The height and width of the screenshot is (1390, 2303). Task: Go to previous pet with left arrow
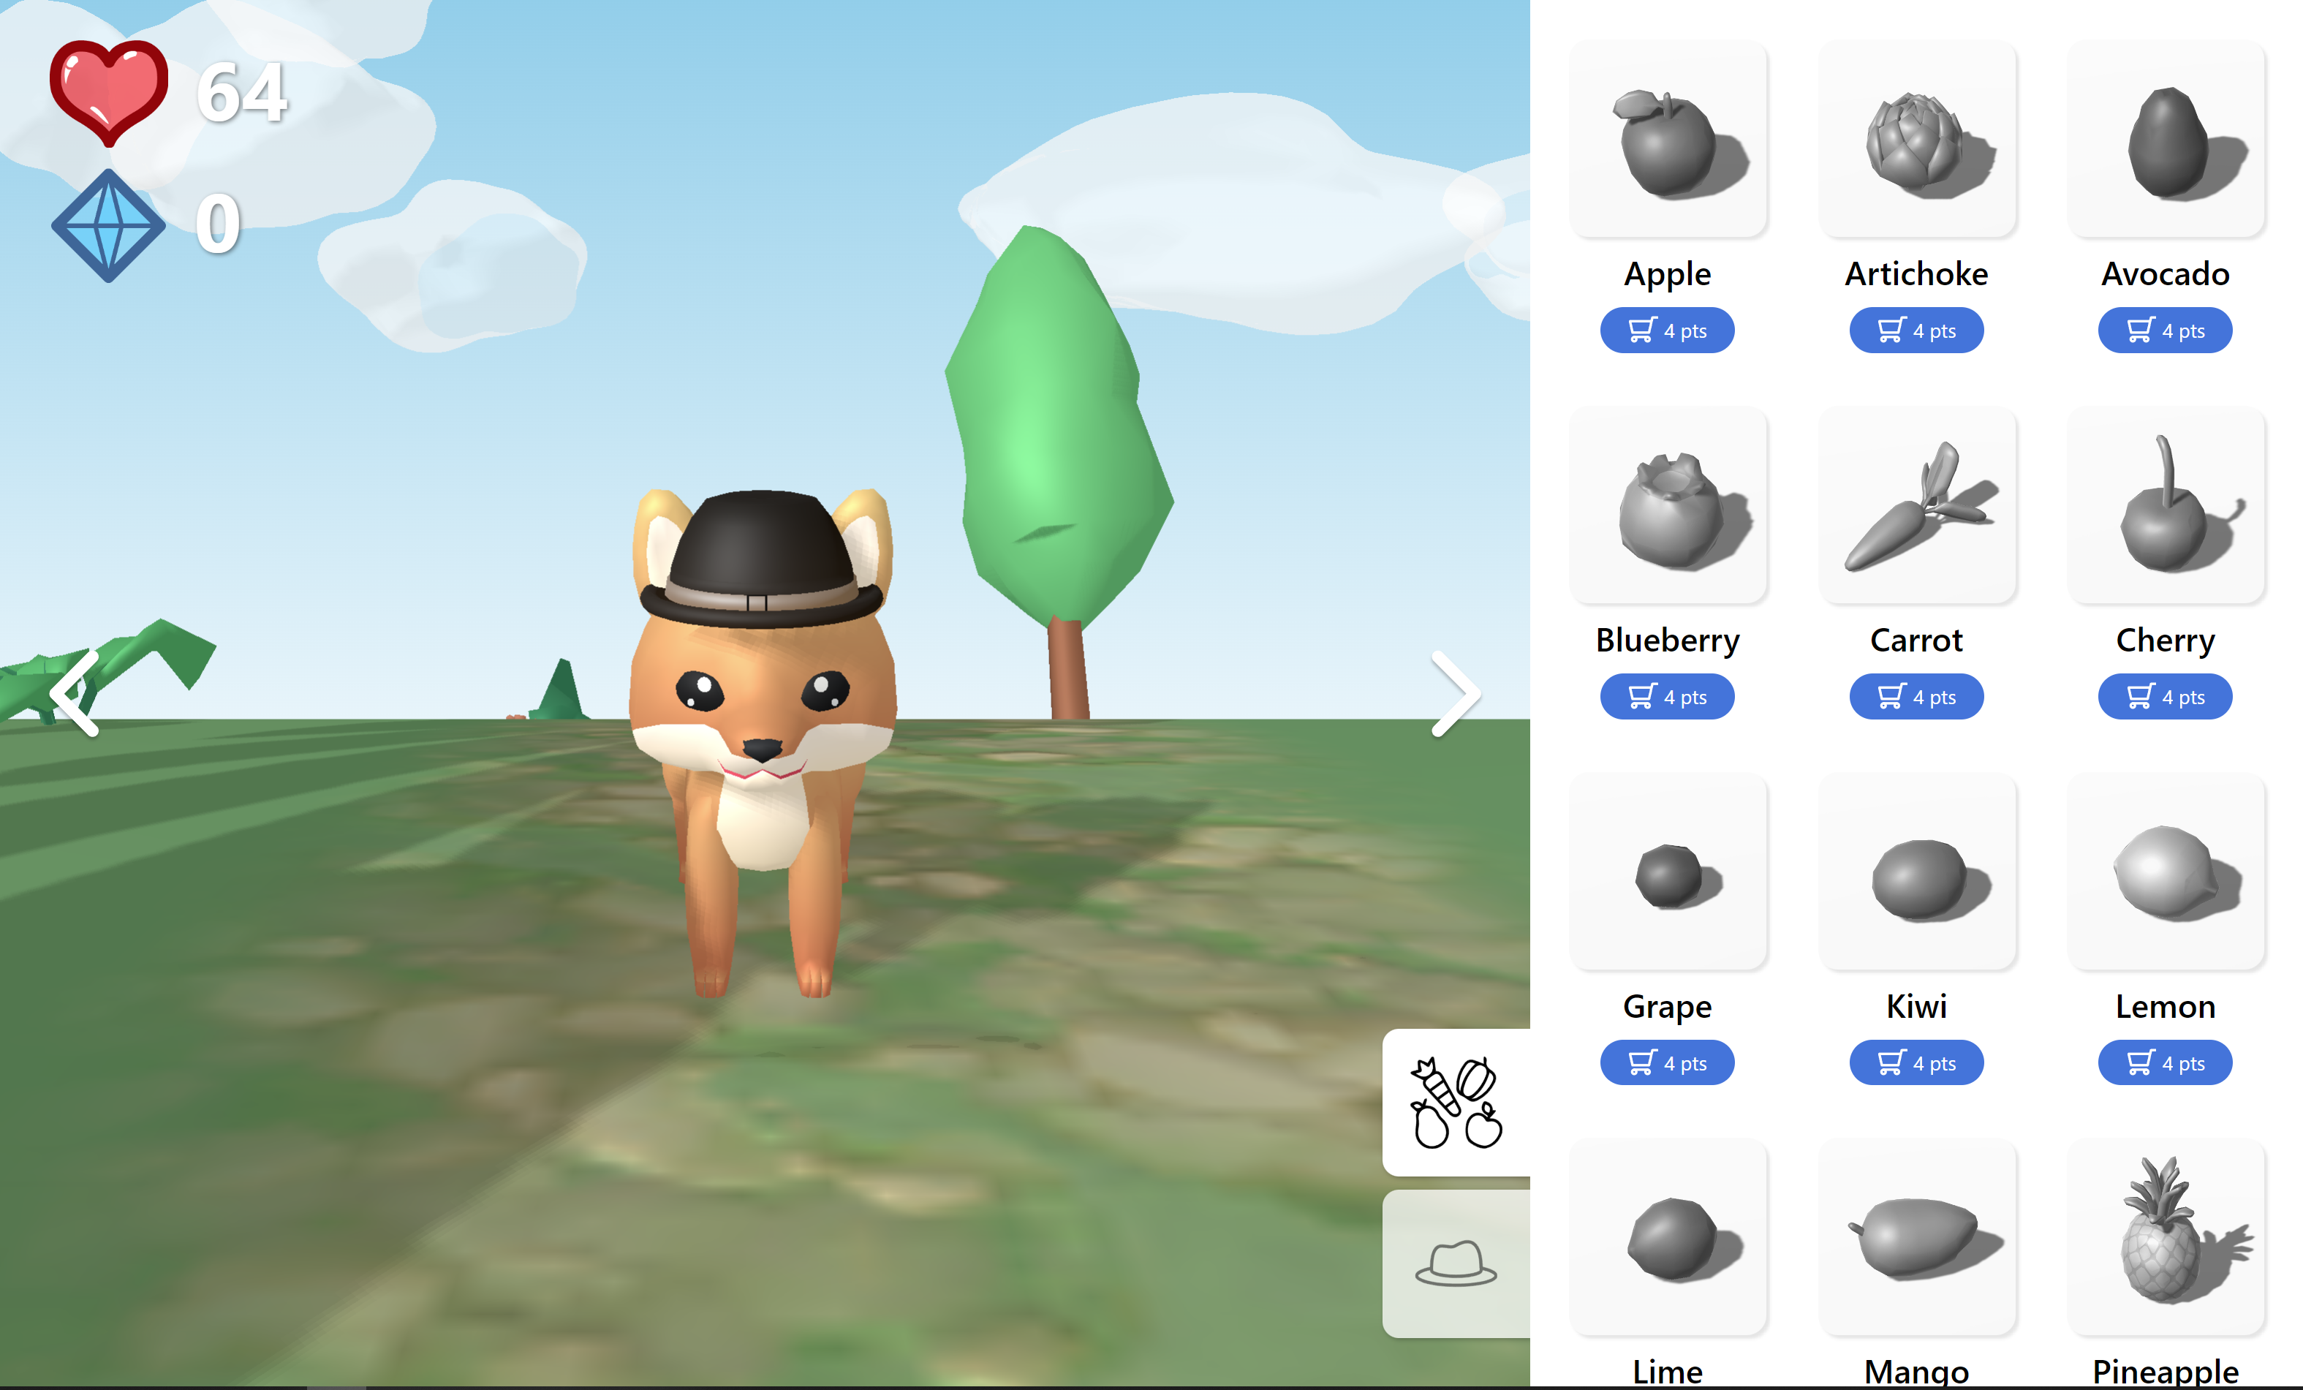[x=75, y=694]
